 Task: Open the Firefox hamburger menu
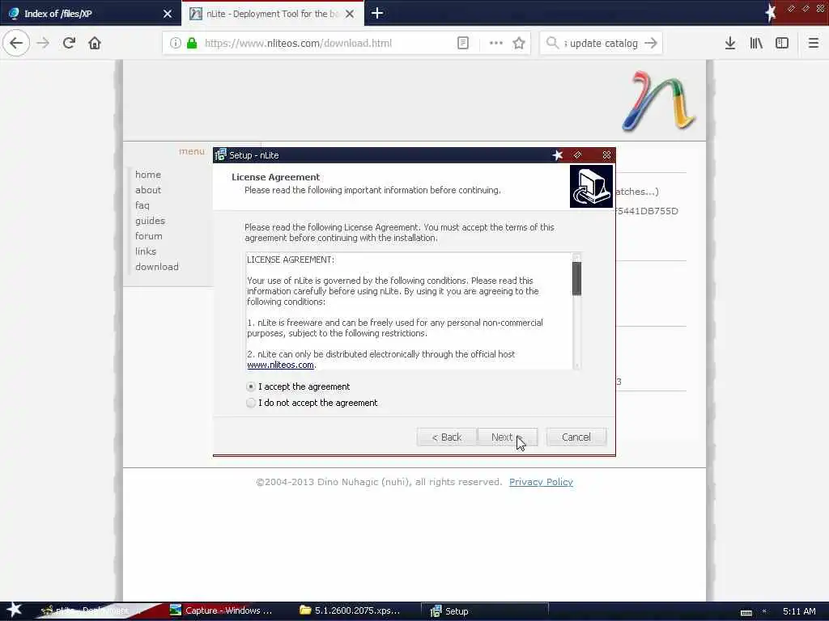point(814,43)
